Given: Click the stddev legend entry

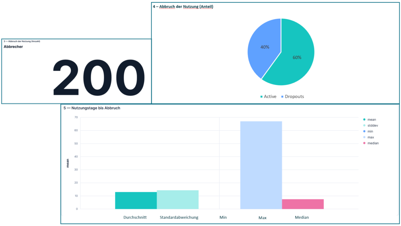Looking at the screenshot, I should click(x=371, y=125).
